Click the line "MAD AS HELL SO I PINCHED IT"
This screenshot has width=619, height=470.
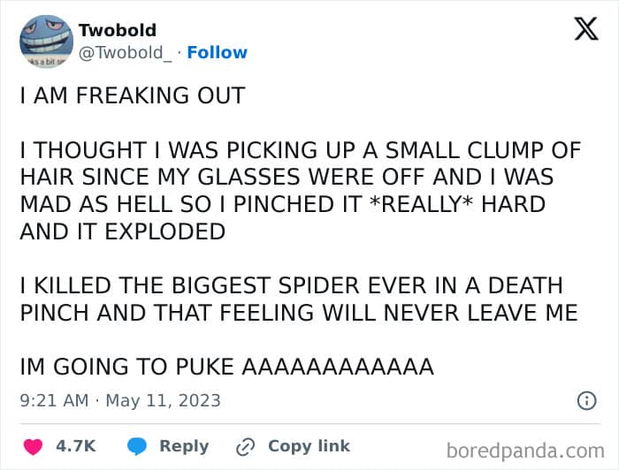click(x=191, y=204)
